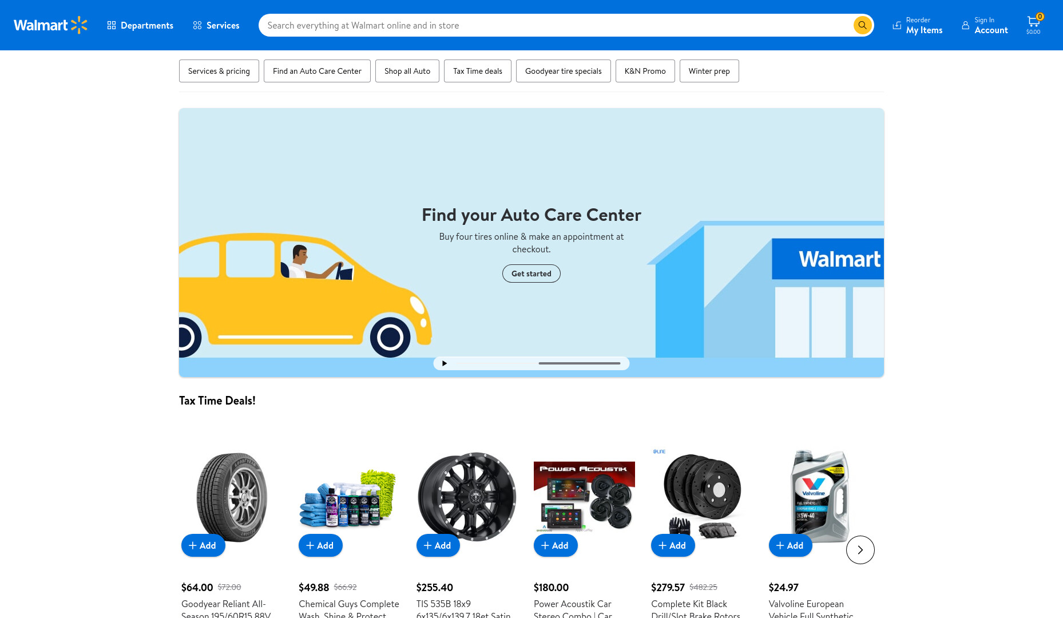This screenshot has width=1063, height=618.
Task: Open the Services menu
Action: click(216, 25)
